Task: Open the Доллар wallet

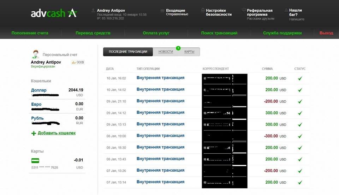Action: click(39, 90)
